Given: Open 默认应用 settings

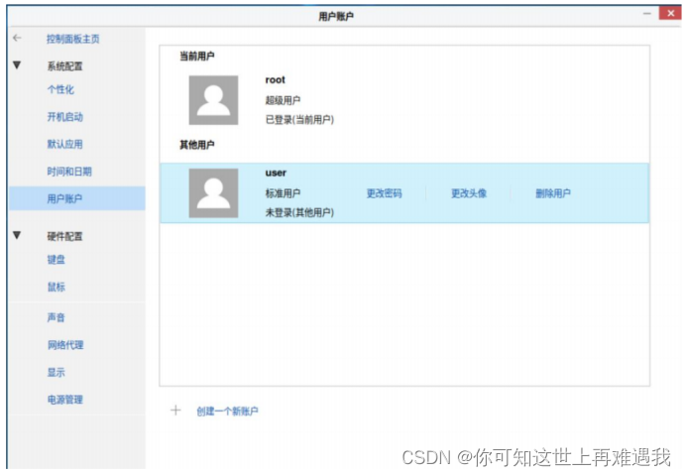Looking at the screenshot, I should 65,144.
